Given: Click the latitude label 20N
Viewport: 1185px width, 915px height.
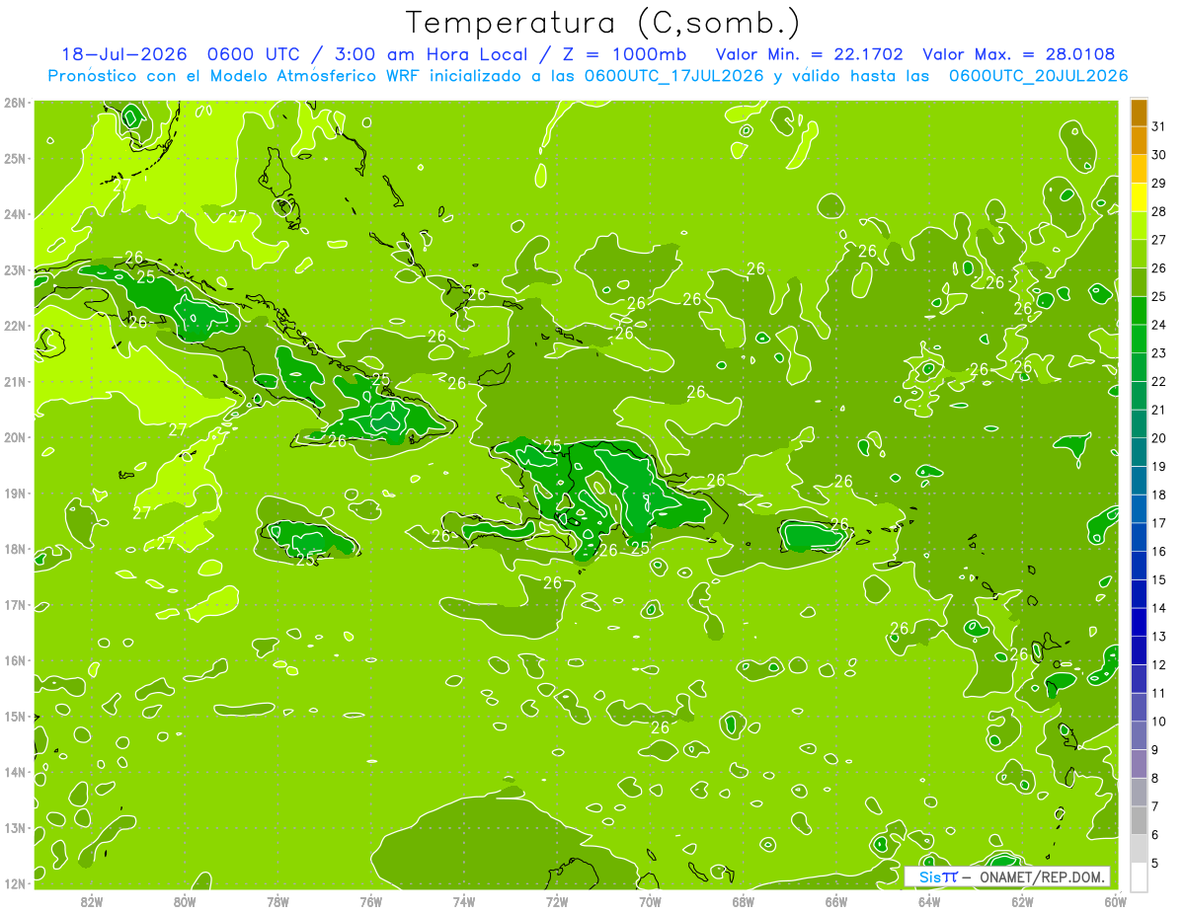Looking at the screenshot, I should 14,437.
